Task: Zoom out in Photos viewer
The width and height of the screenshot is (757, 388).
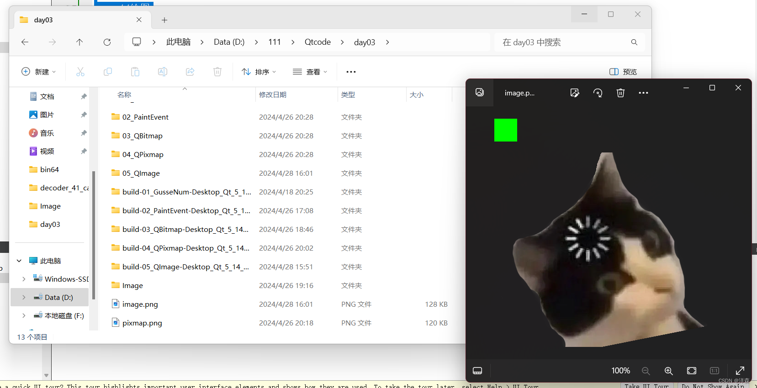Action: pos(646,371)
